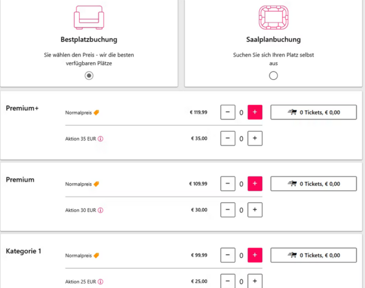The height and width of the screenshot is (288, 365).
Task: Select the Saalplanbuchung radio button
Action: pos(273,76)
